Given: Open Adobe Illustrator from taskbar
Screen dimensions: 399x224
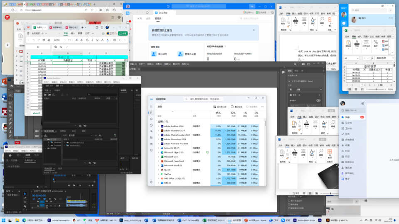Looking at the screenshot, I should pos(337,220).
